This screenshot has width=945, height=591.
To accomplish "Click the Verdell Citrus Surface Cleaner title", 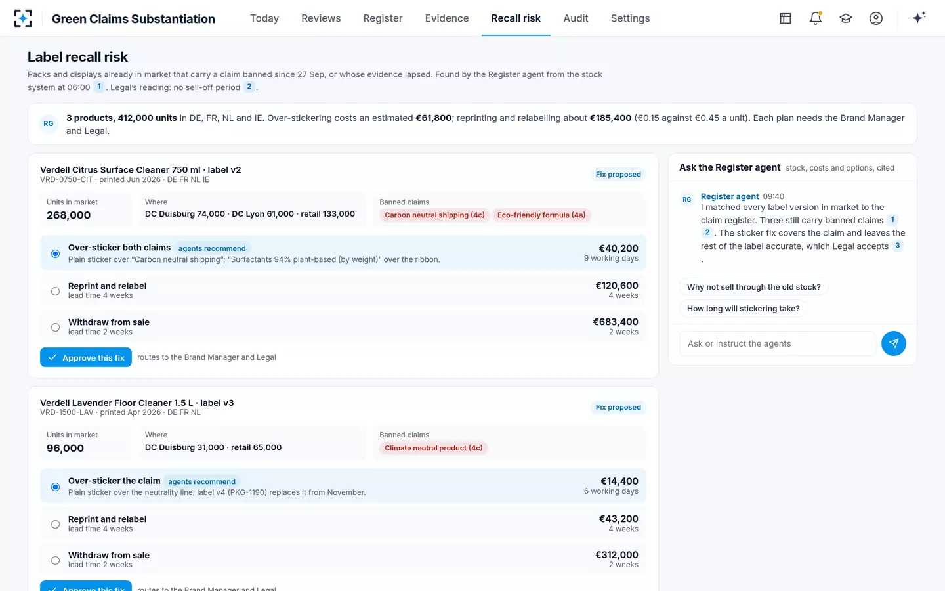I will (x=140, y=169).
